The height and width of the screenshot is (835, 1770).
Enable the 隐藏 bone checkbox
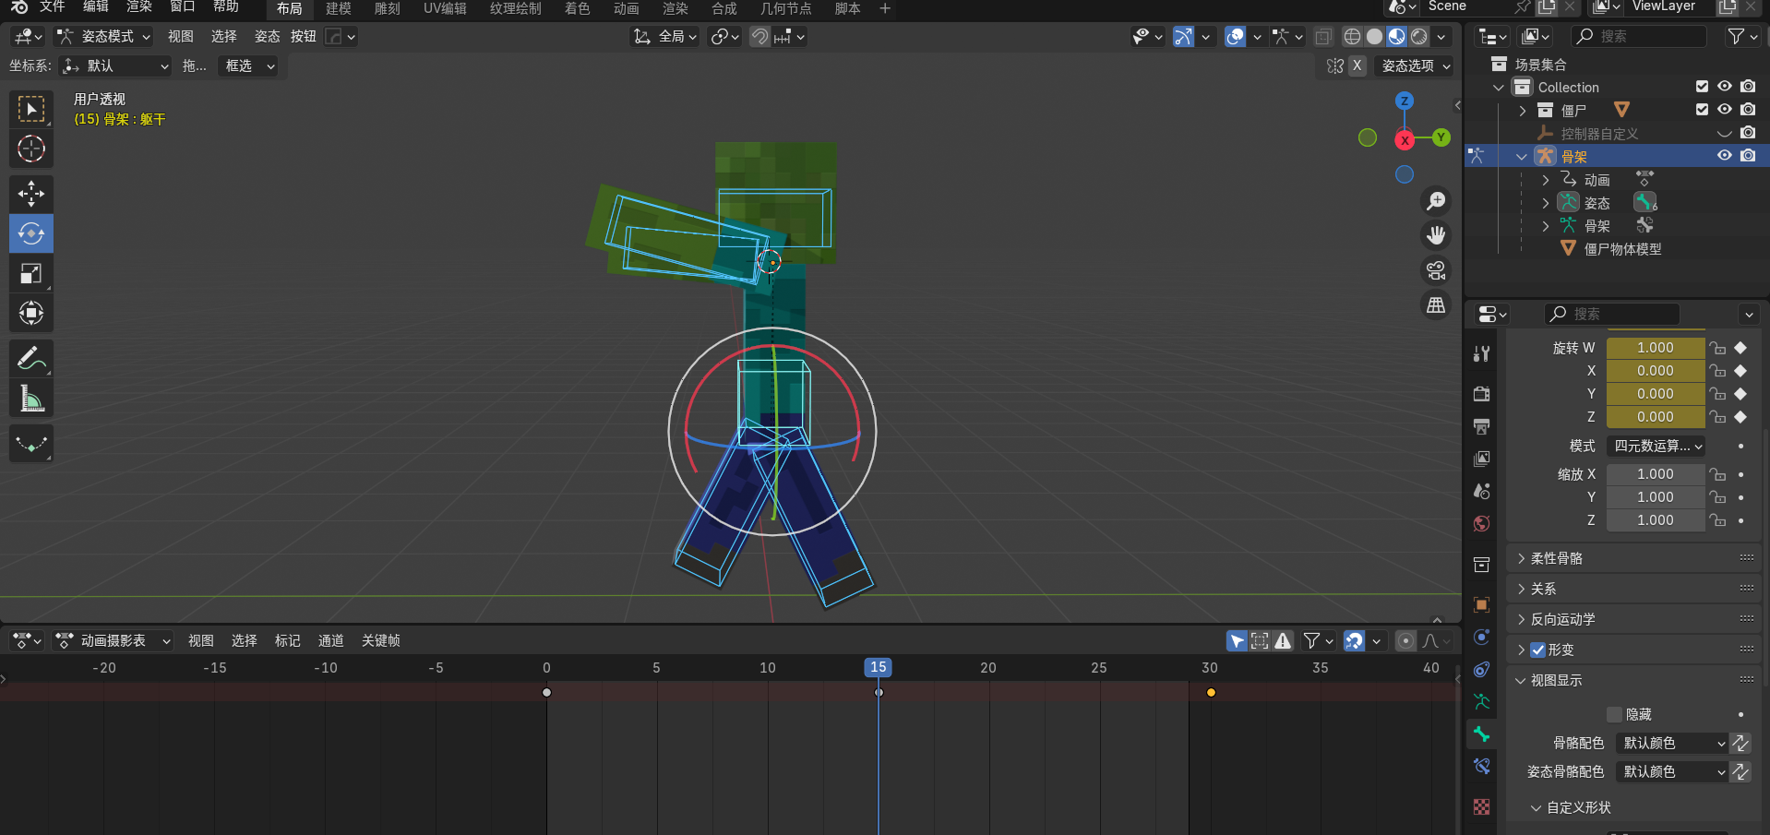[x=1614, y=714]
